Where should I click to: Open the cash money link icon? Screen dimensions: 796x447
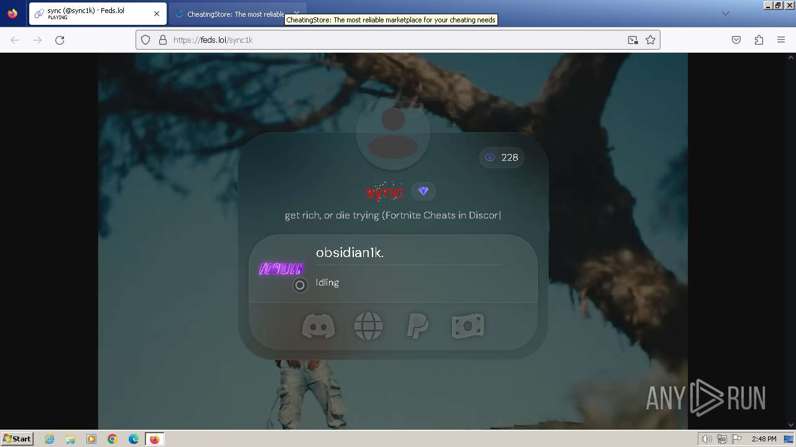point(468,326)
